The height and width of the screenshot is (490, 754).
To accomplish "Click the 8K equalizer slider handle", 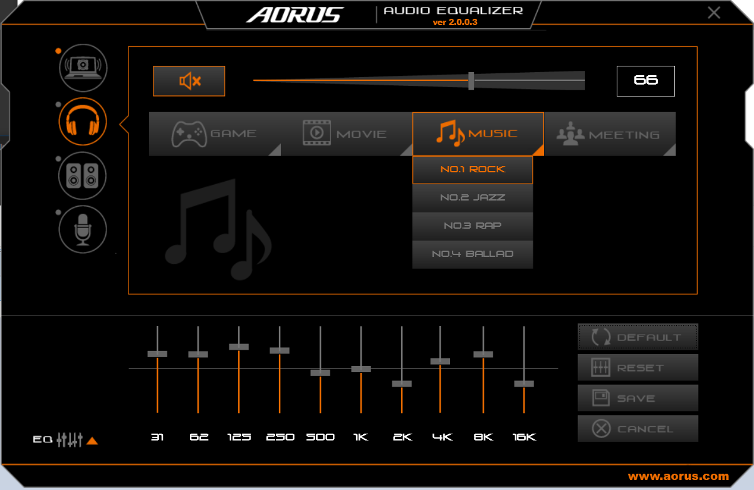I will coord(483,355).
